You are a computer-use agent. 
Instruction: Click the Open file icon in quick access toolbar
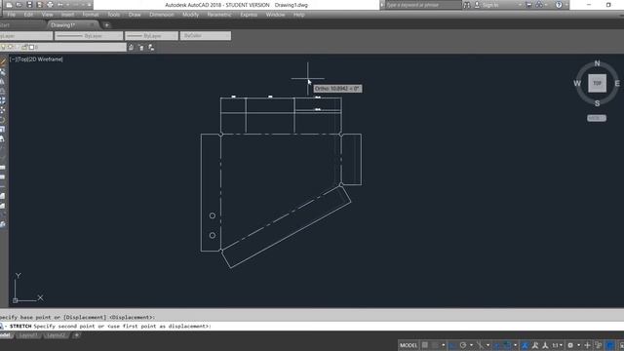click(19, 5)
